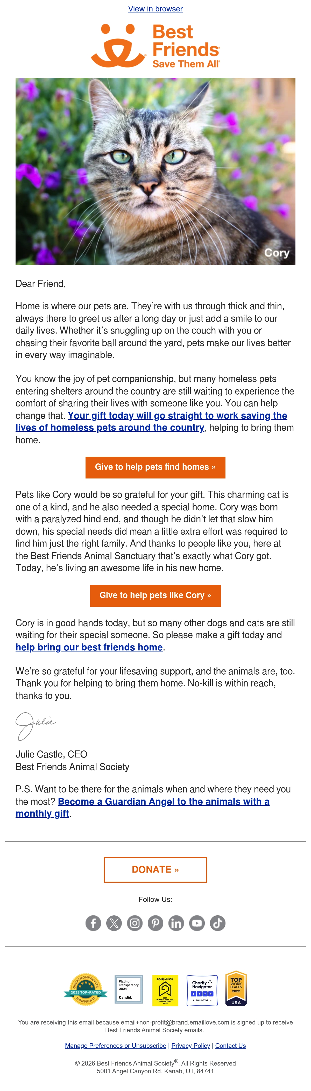Click the Charity Navigator four-star badge

click(x=202, y=991)
